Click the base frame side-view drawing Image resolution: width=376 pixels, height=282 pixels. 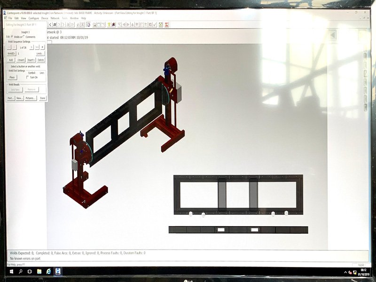(x=238, y=230)
